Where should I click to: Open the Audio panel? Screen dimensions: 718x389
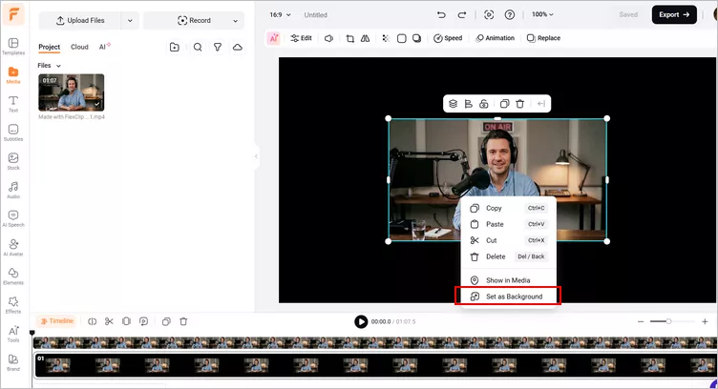13,190
